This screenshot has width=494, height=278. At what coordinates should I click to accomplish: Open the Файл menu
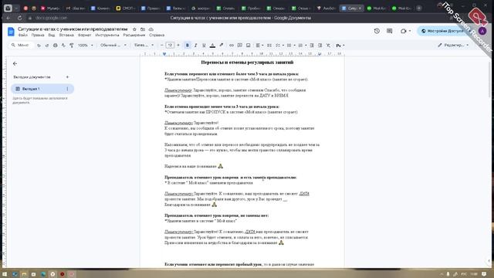[22, 36]
